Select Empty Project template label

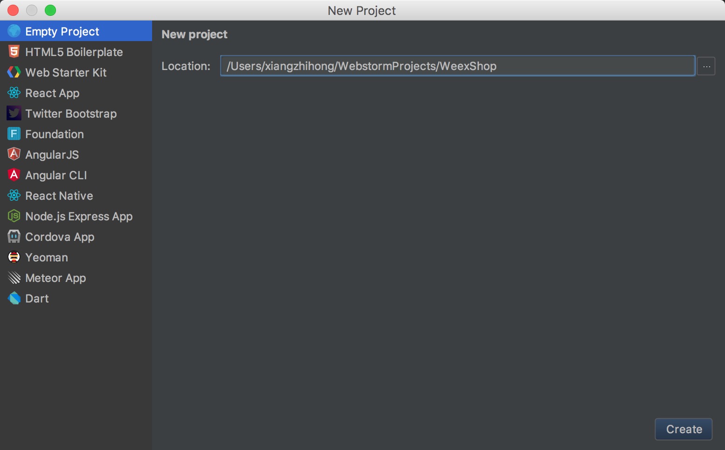pos(62,31)
